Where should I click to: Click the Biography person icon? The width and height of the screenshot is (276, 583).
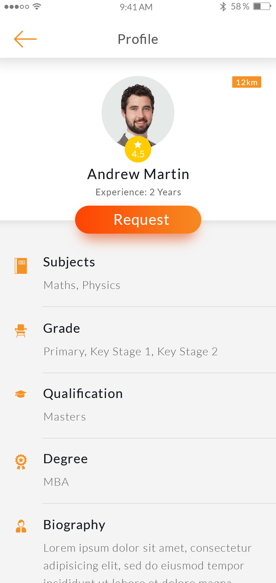pyautogui.click(x=21, y=526)
